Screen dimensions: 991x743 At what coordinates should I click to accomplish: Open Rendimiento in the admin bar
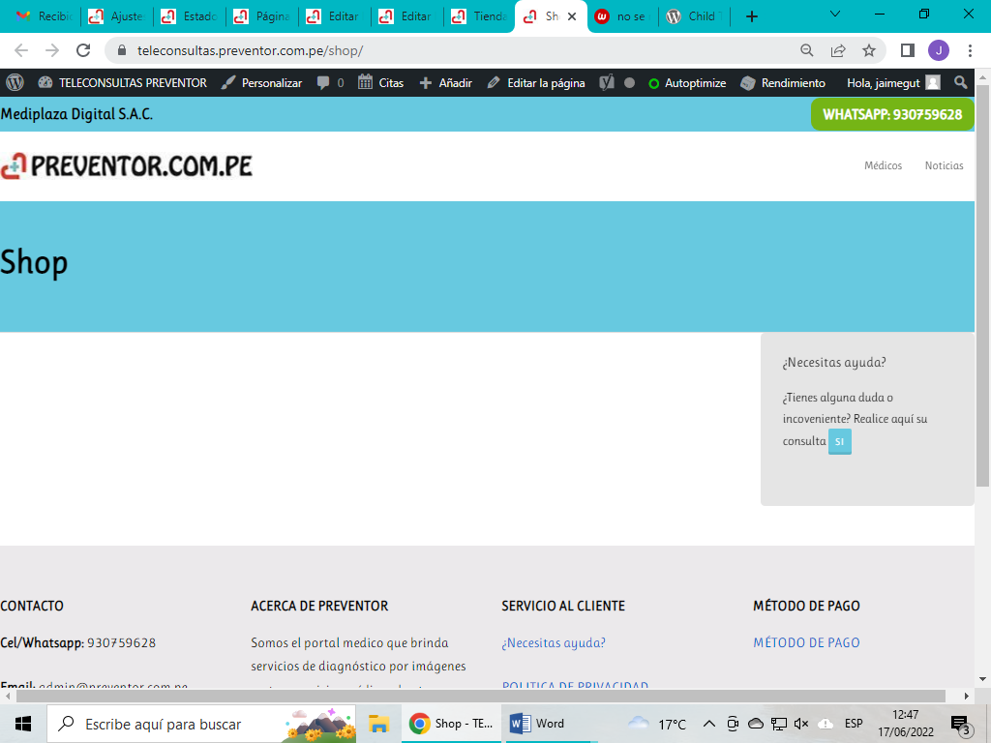click(x=783, y=83)
